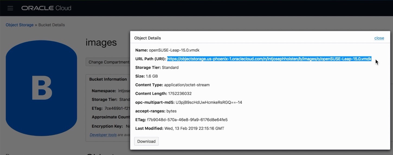Click the Content Type application/octet-stream value

pos(187,85)
